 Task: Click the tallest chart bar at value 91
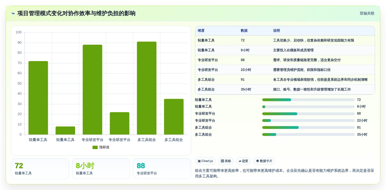(x=147, y=88)
